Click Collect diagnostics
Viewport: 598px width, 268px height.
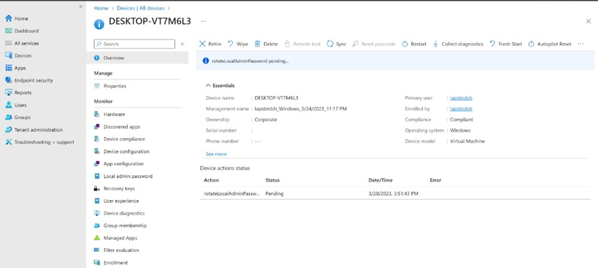click(x=458, y=44)
